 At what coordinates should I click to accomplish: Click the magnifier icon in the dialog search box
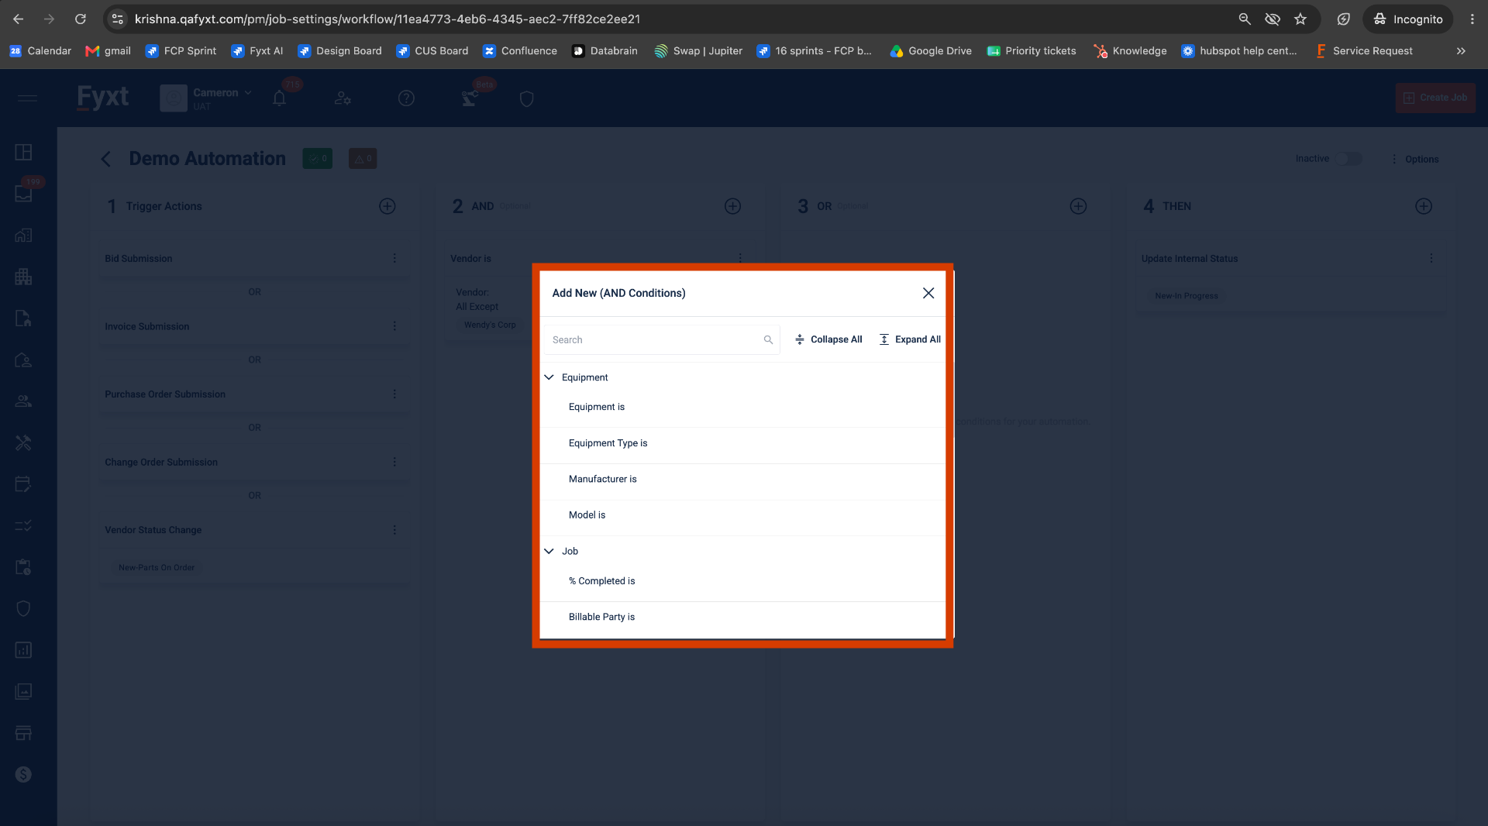coord(768,339)
